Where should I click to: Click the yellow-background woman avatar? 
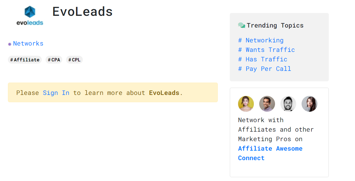(246, 104)
